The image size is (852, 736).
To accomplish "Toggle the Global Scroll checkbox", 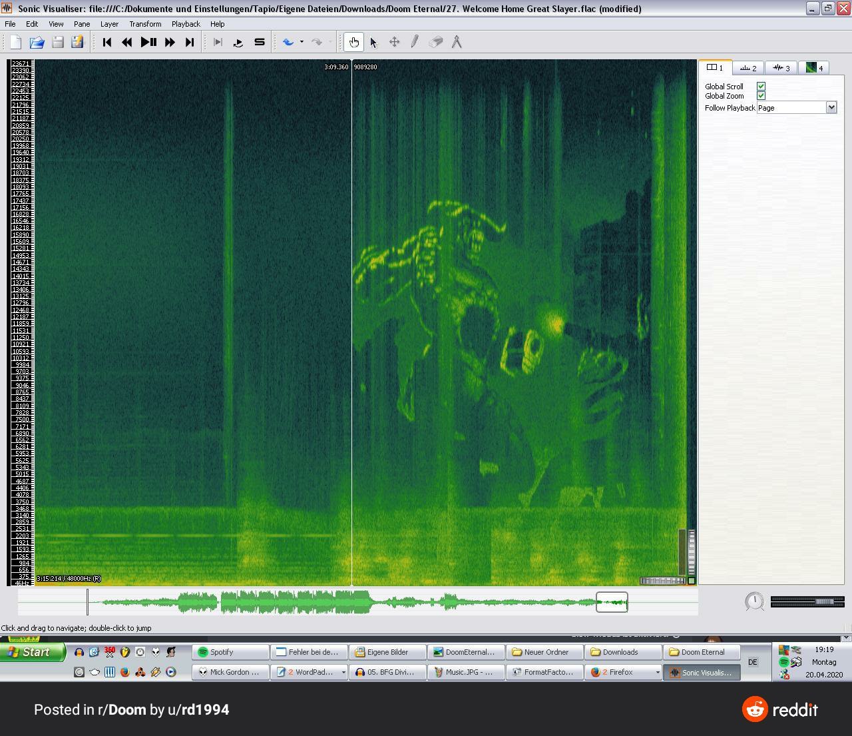I will [x=761, y=86].
